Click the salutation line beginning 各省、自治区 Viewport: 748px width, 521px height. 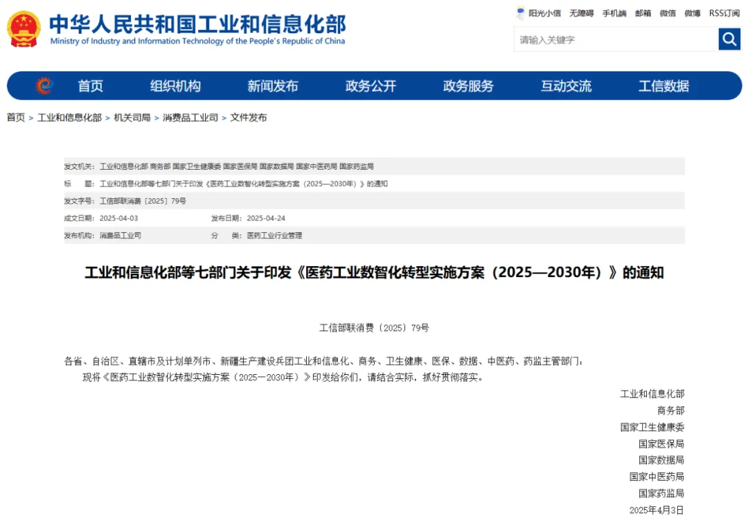click(x=324, y=361)
